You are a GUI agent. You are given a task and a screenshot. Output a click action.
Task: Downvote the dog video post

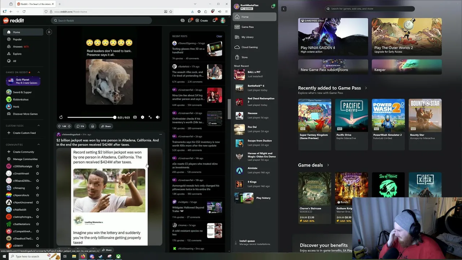[x=69, y=126]
